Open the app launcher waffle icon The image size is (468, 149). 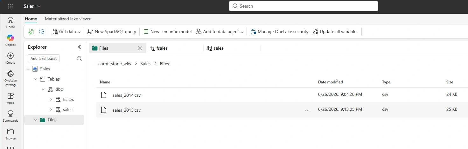click(x=10, y=6)
